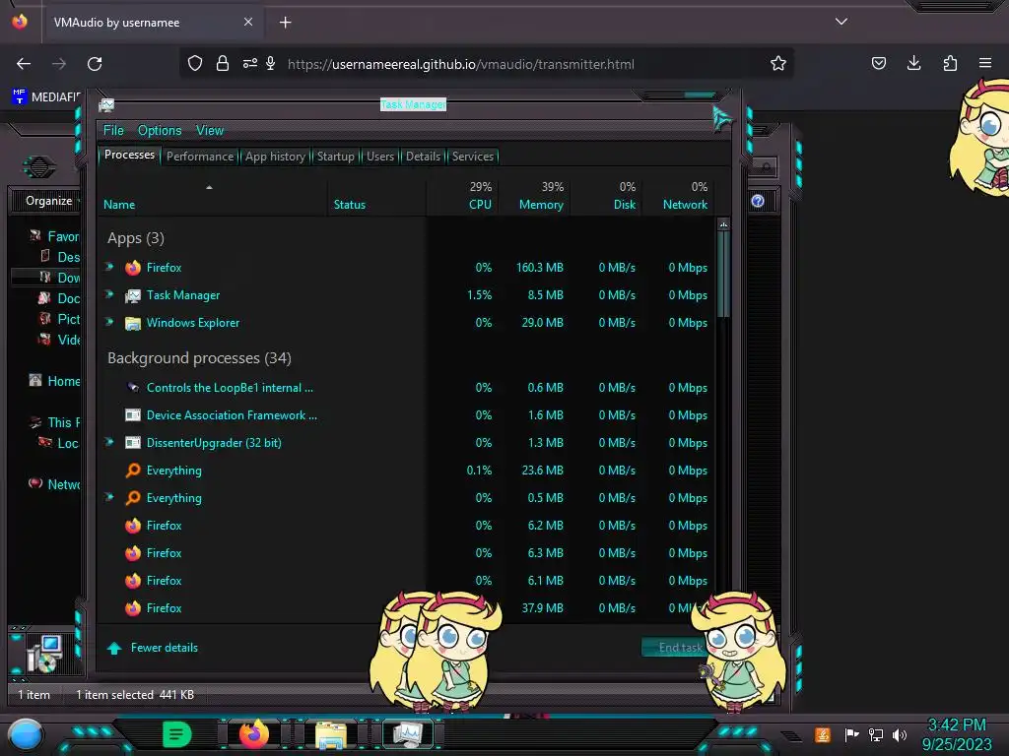Bookmark this page with the star icon
This screenshot has width=1009, height=756.
778,63
